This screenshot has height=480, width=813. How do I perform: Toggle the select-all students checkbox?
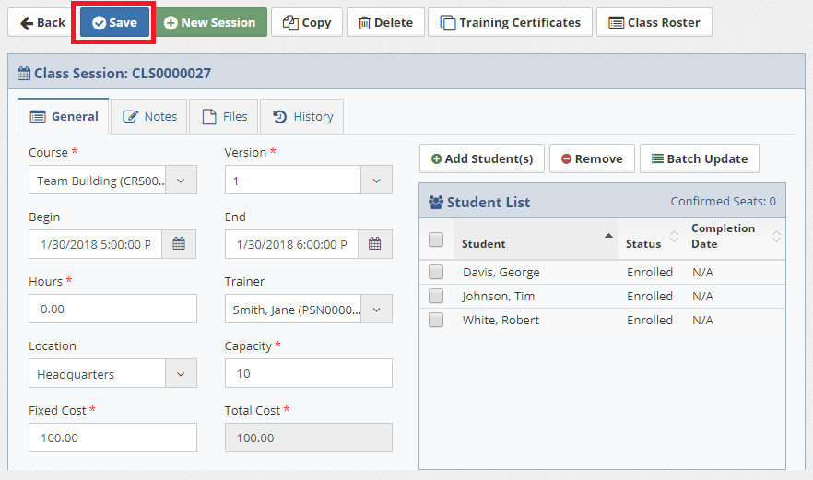436,240
